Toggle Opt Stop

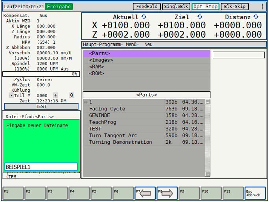pos(205,7)
